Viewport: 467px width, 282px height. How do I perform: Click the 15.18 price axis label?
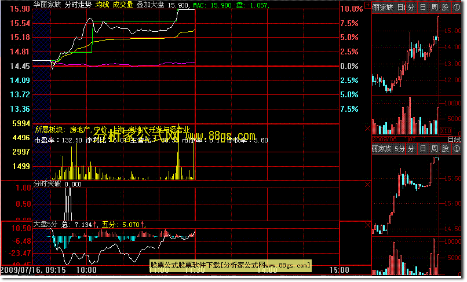pyautogui.click(x=20, y=37)
